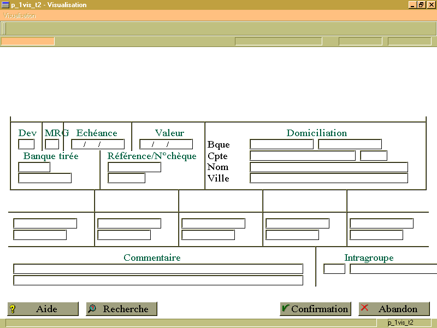Click the first Référence/N°chèque field
This screenshot has height=328, width=437.
(134, 167)
